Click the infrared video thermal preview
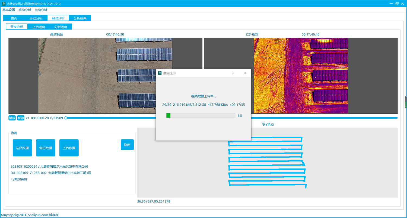This screenshot has height=218, width=407. (301, 76)
